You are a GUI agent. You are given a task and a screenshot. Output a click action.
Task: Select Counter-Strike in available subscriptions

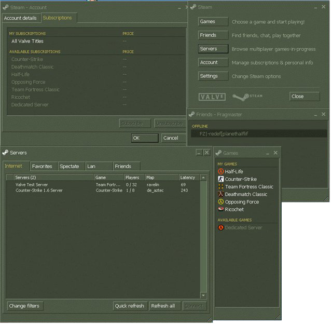point(29,59)
